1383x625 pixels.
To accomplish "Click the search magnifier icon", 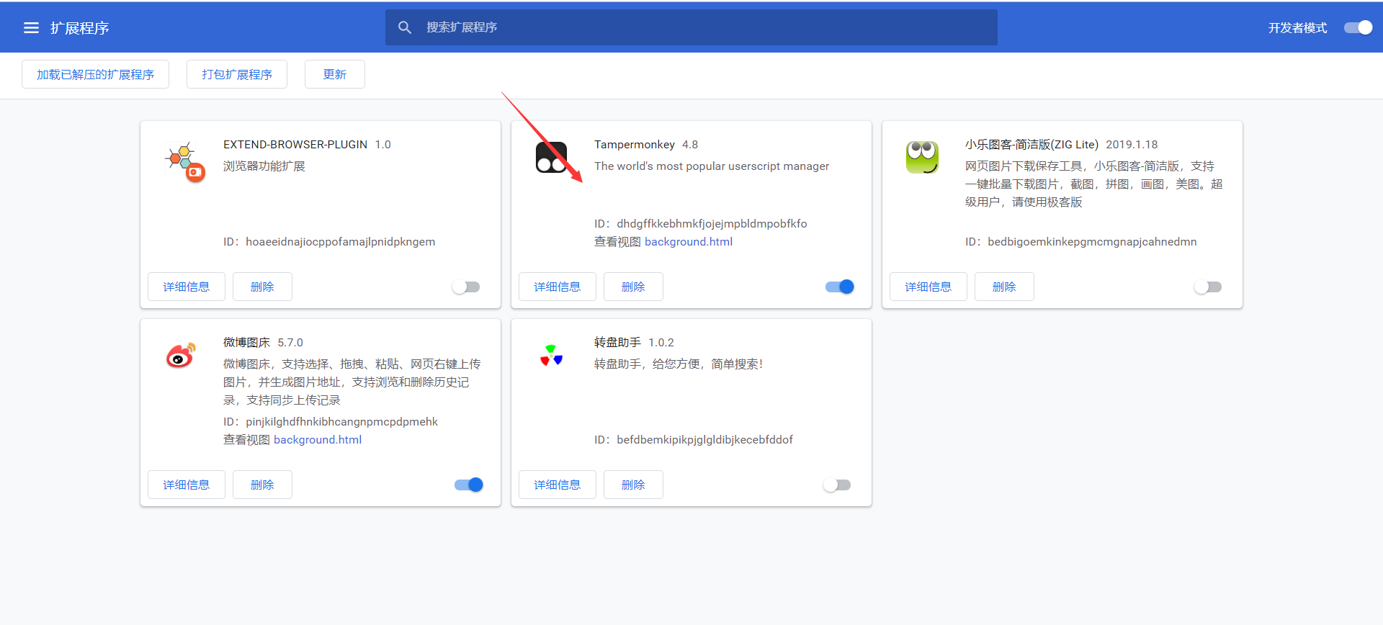I will [405, 27].
